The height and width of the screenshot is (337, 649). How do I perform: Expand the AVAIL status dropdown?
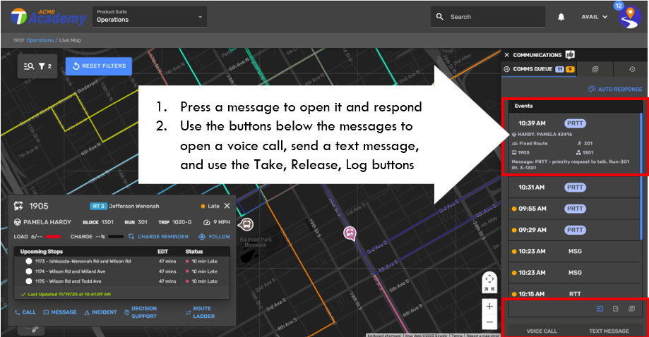pyautogui.click(x=594, y=17)
